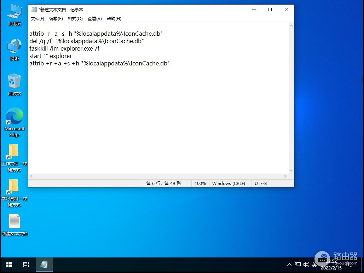The height and width of the screenshot is (273, 364).
Task: Open the 文件(F) menu in Notepad
Action: [37, 19]
